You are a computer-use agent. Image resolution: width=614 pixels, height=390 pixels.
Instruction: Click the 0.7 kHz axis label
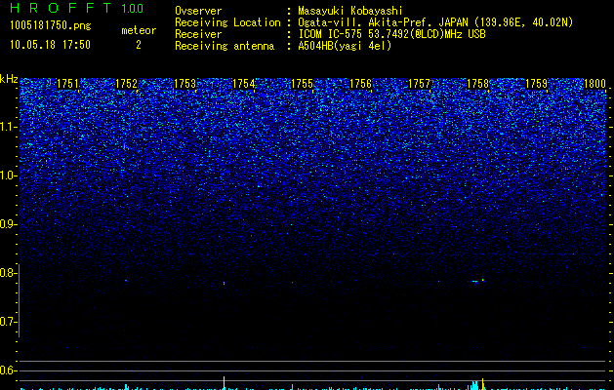pyautogui.click(x=8, y=322)
